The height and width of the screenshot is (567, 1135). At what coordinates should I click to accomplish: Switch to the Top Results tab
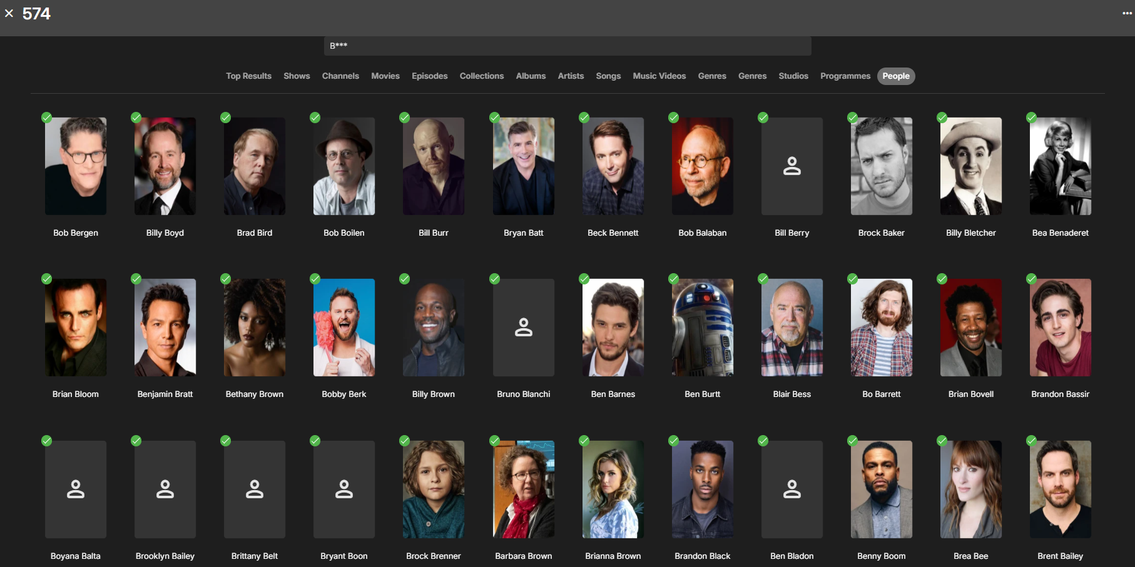(248, 76)
